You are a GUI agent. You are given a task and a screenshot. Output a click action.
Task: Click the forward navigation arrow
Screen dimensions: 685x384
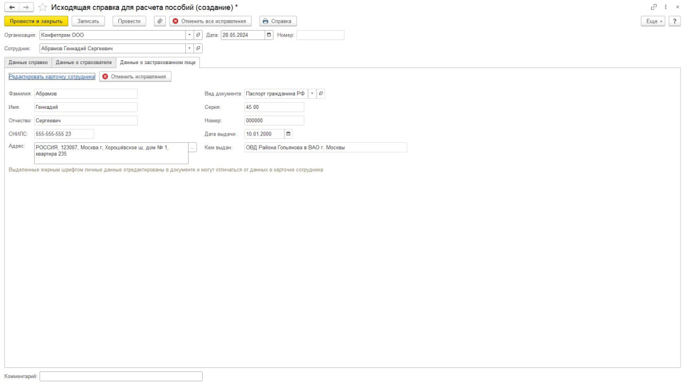pyautogui.click(x=26, y=7)
